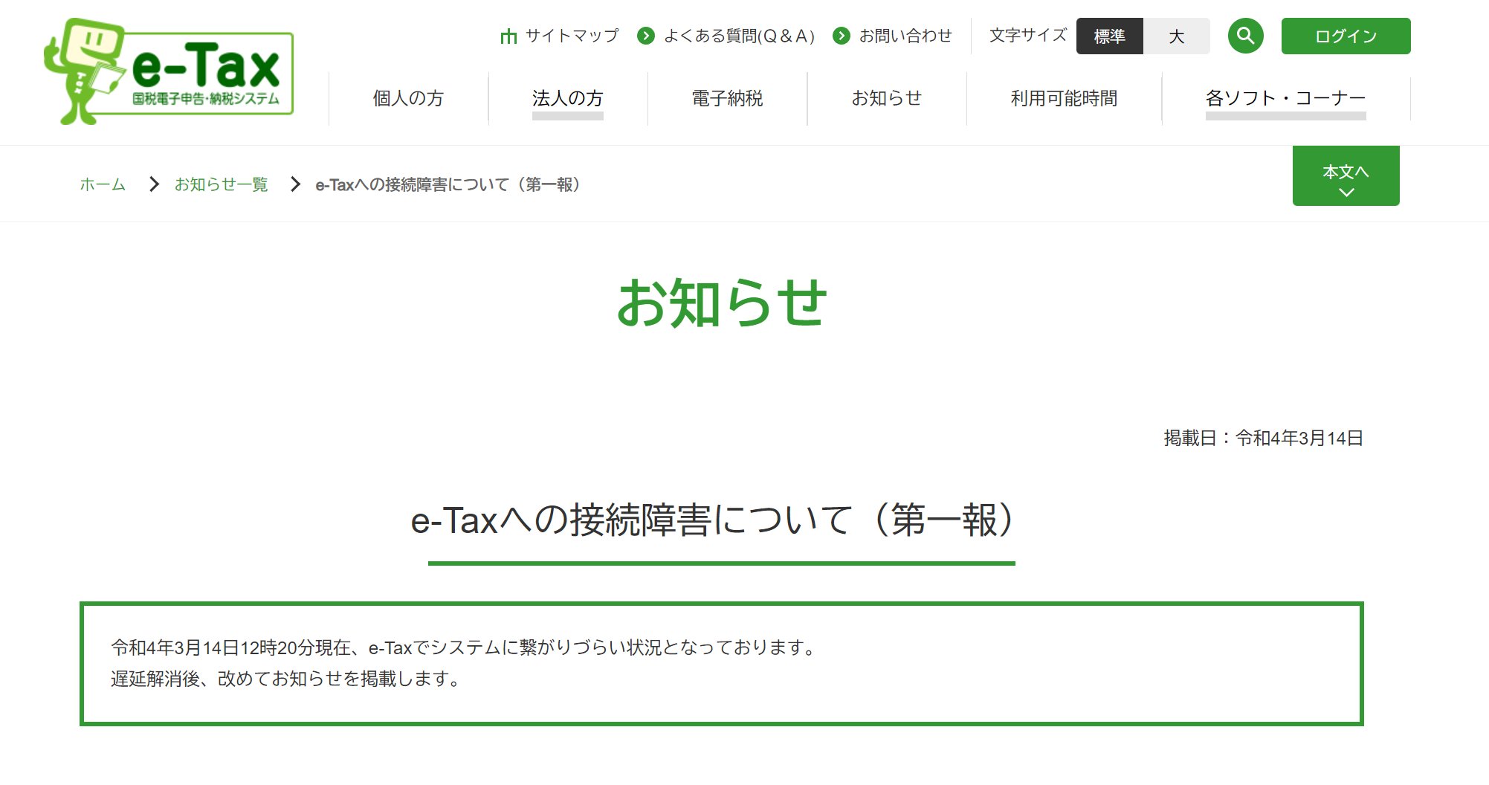Open the 法人の方 menu
Image resolution: width=1489 pixels, height=785 pixels.
point(567,98)
